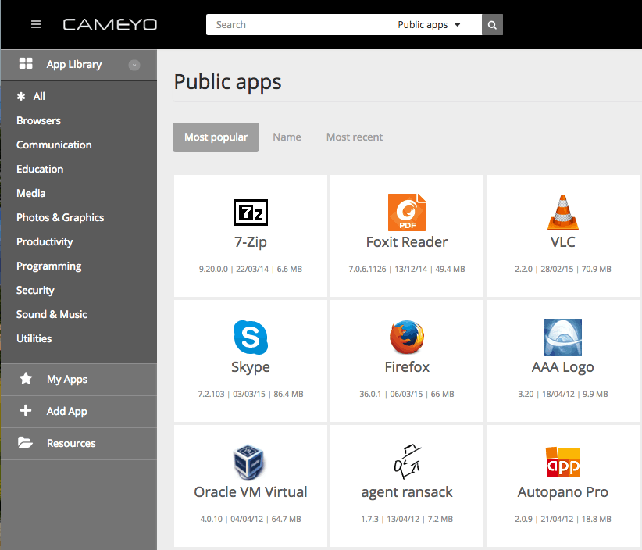The width and height of the screenshot is (642, 550).
Task: Click the search magnifier button
Action: 492,25
